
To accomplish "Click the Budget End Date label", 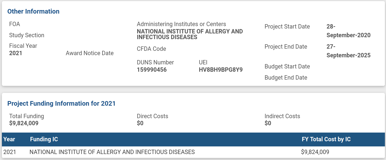I will coord(286,78).
